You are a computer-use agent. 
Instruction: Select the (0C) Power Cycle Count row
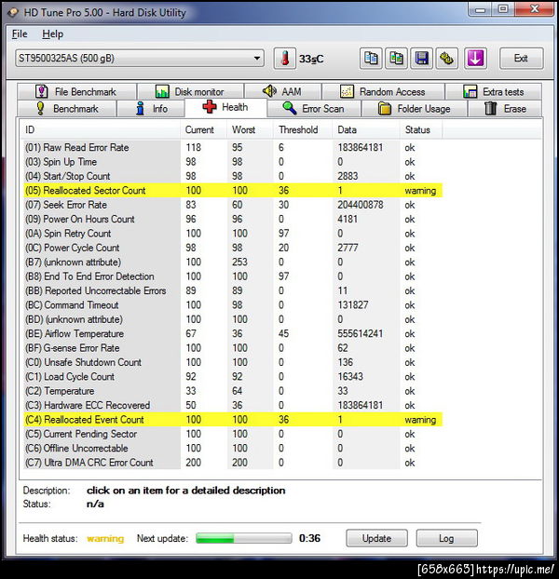pos(233,248)
